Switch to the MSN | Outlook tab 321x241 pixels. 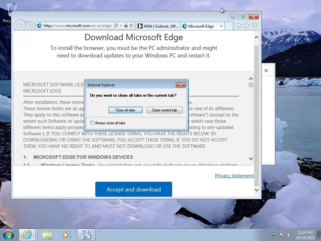[158, 26]
